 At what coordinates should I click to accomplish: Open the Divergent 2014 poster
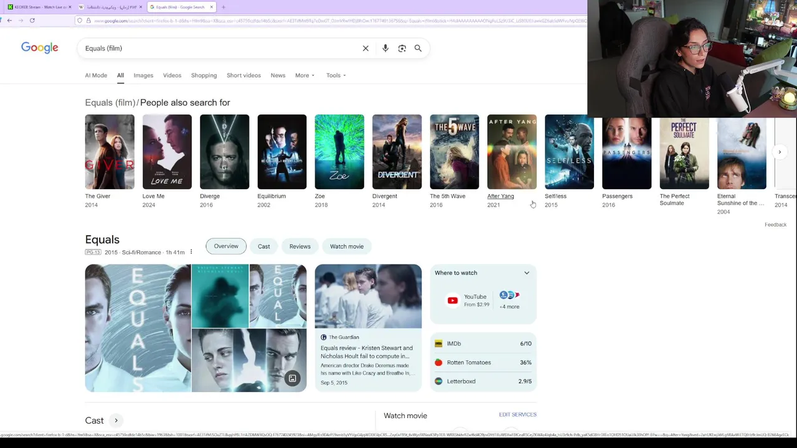click(x=397, y=152)
